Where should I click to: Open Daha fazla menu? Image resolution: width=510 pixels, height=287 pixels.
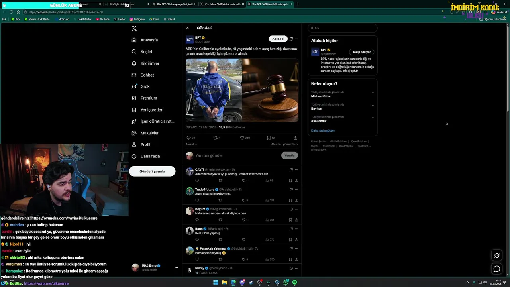click(146, 156)
